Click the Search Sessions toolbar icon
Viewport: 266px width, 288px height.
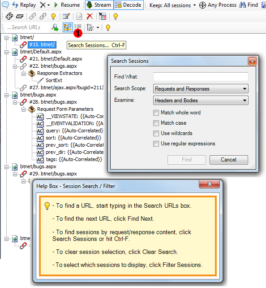(x=68, y=27)
